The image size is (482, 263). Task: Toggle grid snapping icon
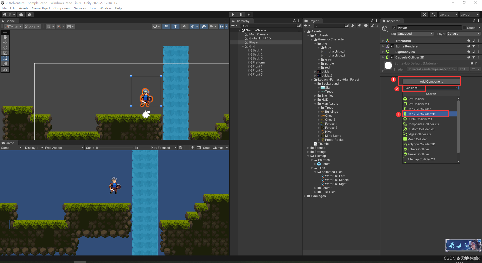point(59,26)
